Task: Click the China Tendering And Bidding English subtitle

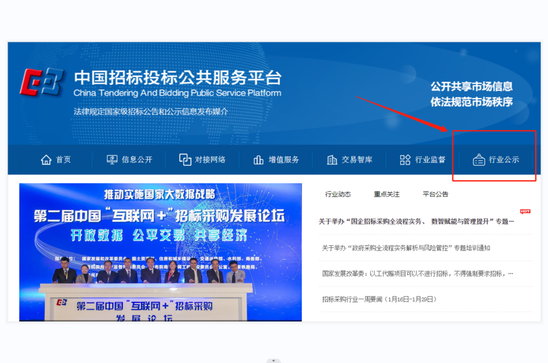Action: click(x=177, y=93)
